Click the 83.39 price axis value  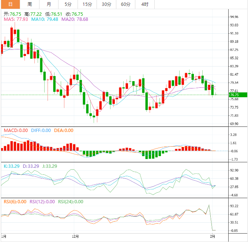click(x=234, y=66)
